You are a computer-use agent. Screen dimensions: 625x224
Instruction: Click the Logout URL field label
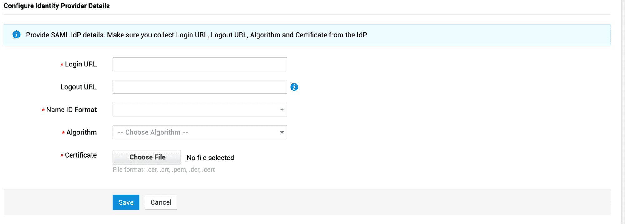click(x=78, y=87)
